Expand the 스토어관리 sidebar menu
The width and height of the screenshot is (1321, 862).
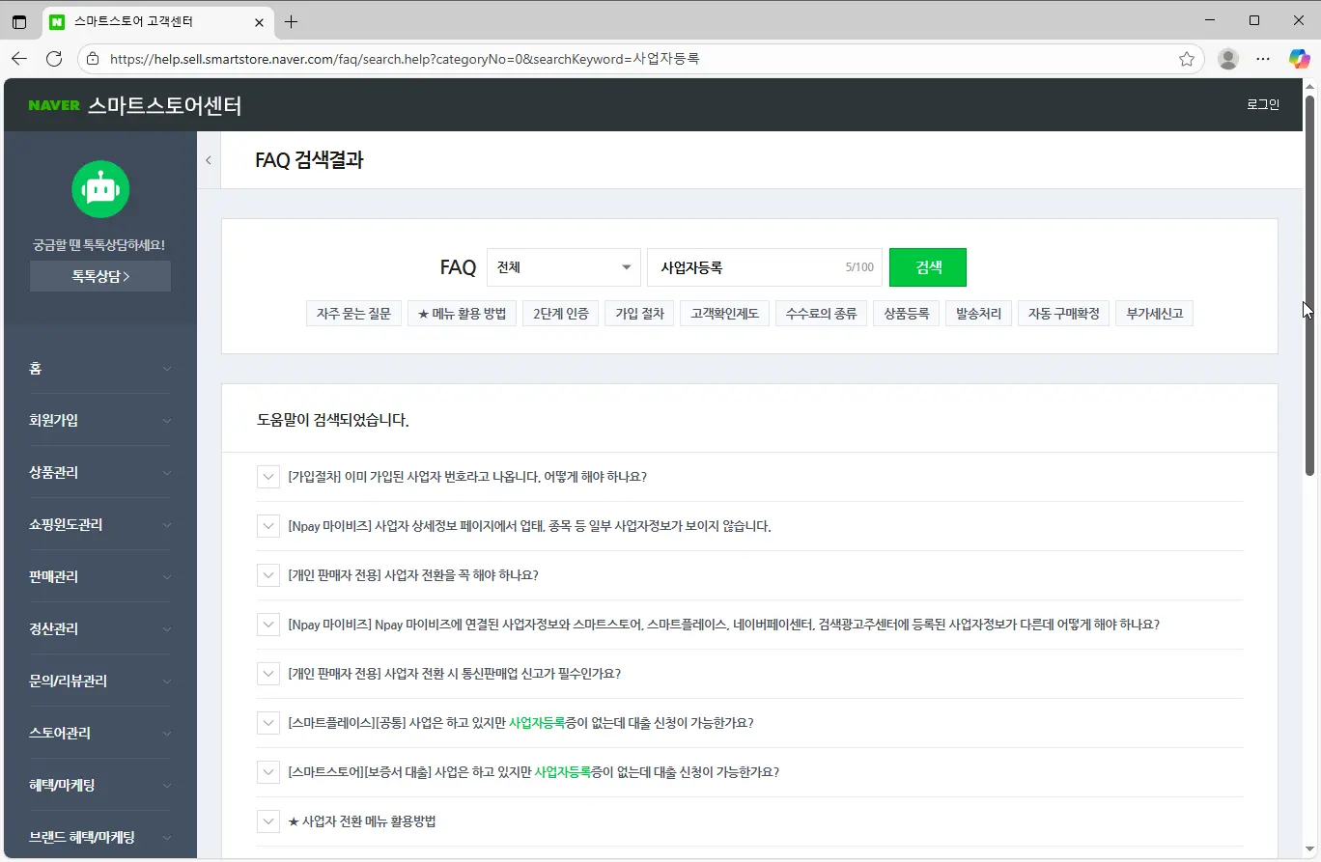[100, 734]
